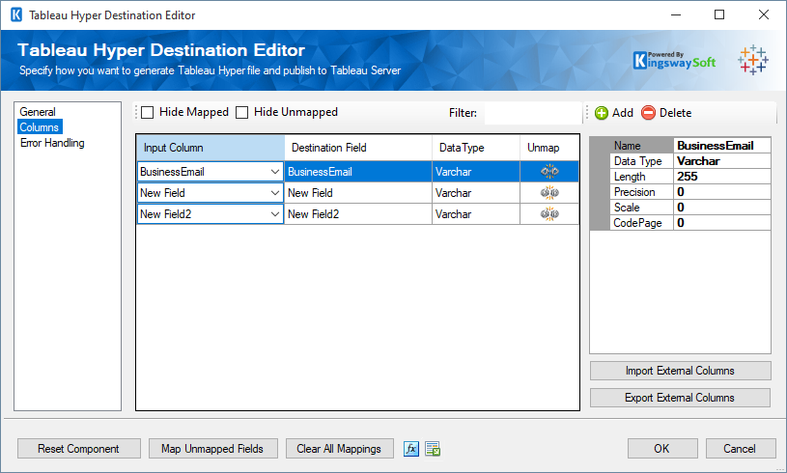
Task: Edit the Precision property value
Action: coord(721,192)
